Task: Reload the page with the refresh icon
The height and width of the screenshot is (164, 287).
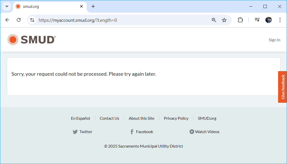Action: click(19, 20)
